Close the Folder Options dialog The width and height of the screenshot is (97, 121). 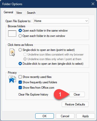pyautogui.click(x=93, y=4)
